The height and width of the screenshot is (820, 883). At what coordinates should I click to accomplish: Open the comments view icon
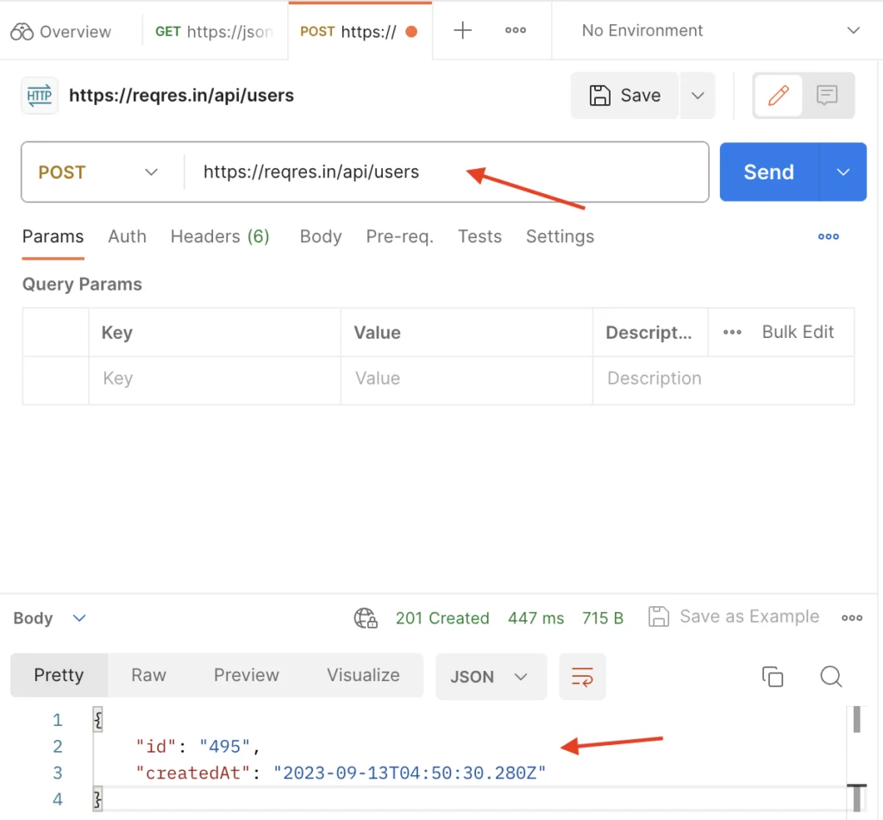[x=827, y=95]
